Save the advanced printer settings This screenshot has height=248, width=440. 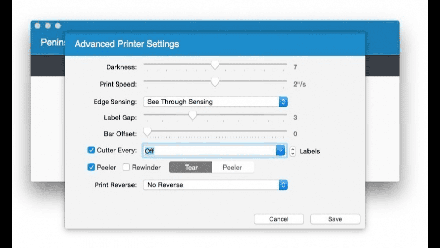click(335, 219)
